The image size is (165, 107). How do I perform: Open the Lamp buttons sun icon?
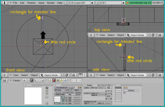50,81
